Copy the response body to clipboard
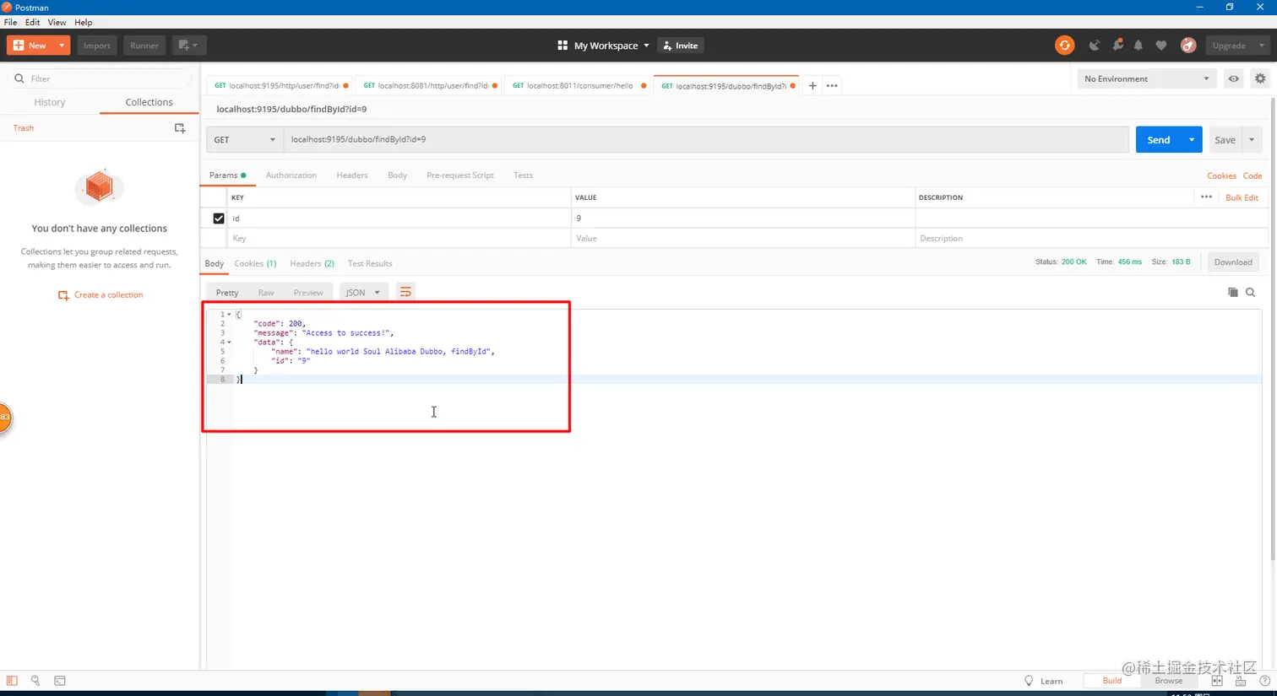This screenshot has width=1277, height=696. click(x=1233, y=292)
